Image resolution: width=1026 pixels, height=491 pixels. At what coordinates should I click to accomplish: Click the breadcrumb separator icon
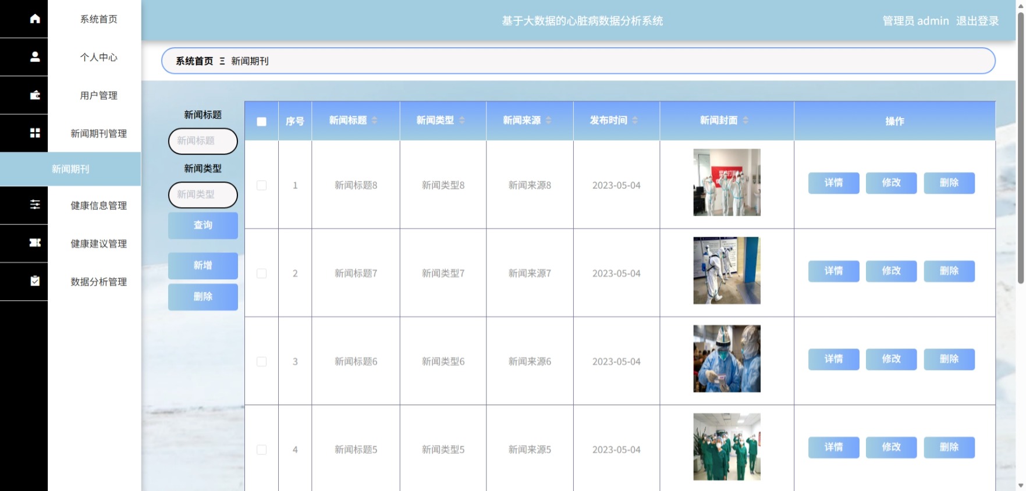(222, 61)
